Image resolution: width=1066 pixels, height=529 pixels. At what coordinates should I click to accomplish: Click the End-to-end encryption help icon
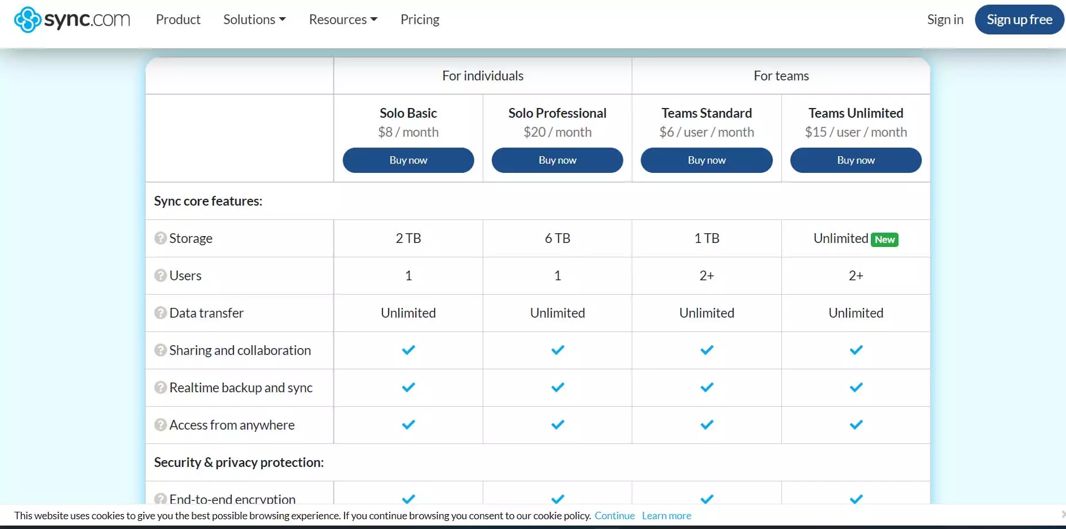[x=161, y=499]
